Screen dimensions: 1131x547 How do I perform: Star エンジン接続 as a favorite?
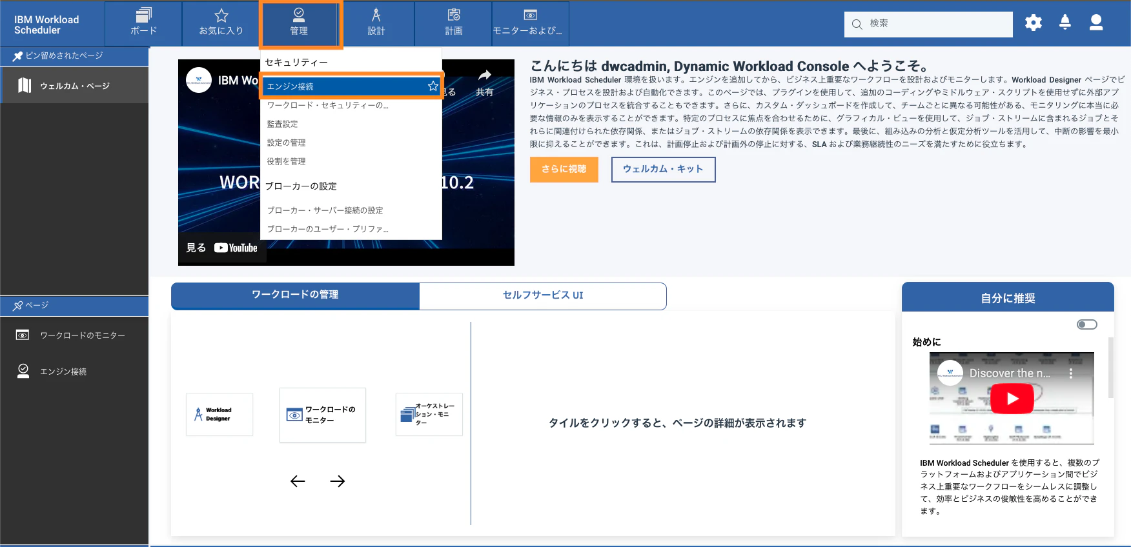(433, 86)
